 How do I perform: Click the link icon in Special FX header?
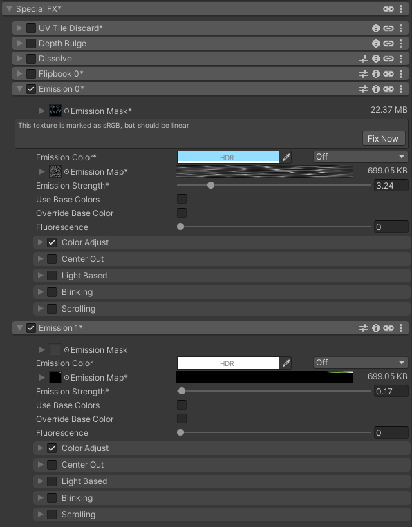(x=388, y=9)
